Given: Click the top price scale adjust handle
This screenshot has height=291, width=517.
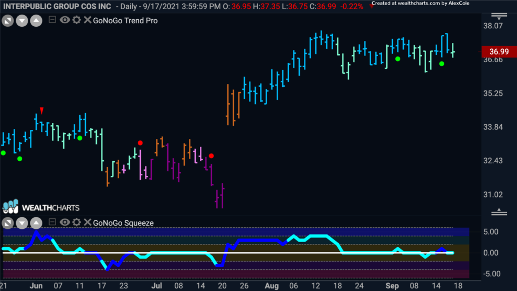Looking at the screenshot, I should pyautogui.click(x=499, y=16).
